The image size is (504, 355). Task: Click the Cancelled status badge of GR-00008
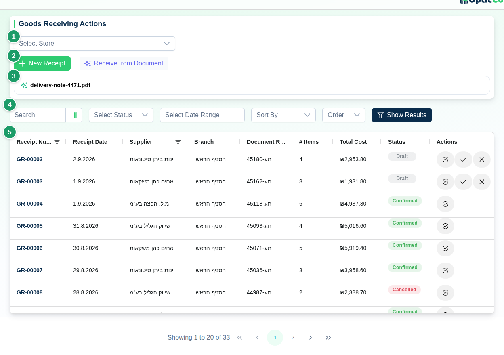(x=404, y=290)
